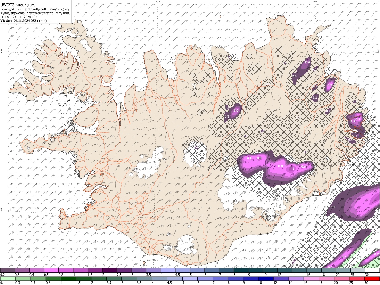The width and height of the screenshot is (380, 285).
Task: Click the upper legend swatch between 0.2 and 0.3
Action: [x=8, y=270]
